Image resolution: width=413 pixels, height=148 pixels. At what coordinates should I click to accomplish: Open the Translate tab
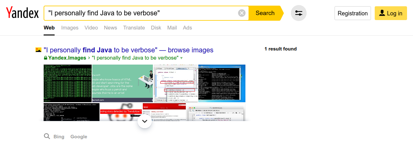pyautogui.click(x=134, y=28)
